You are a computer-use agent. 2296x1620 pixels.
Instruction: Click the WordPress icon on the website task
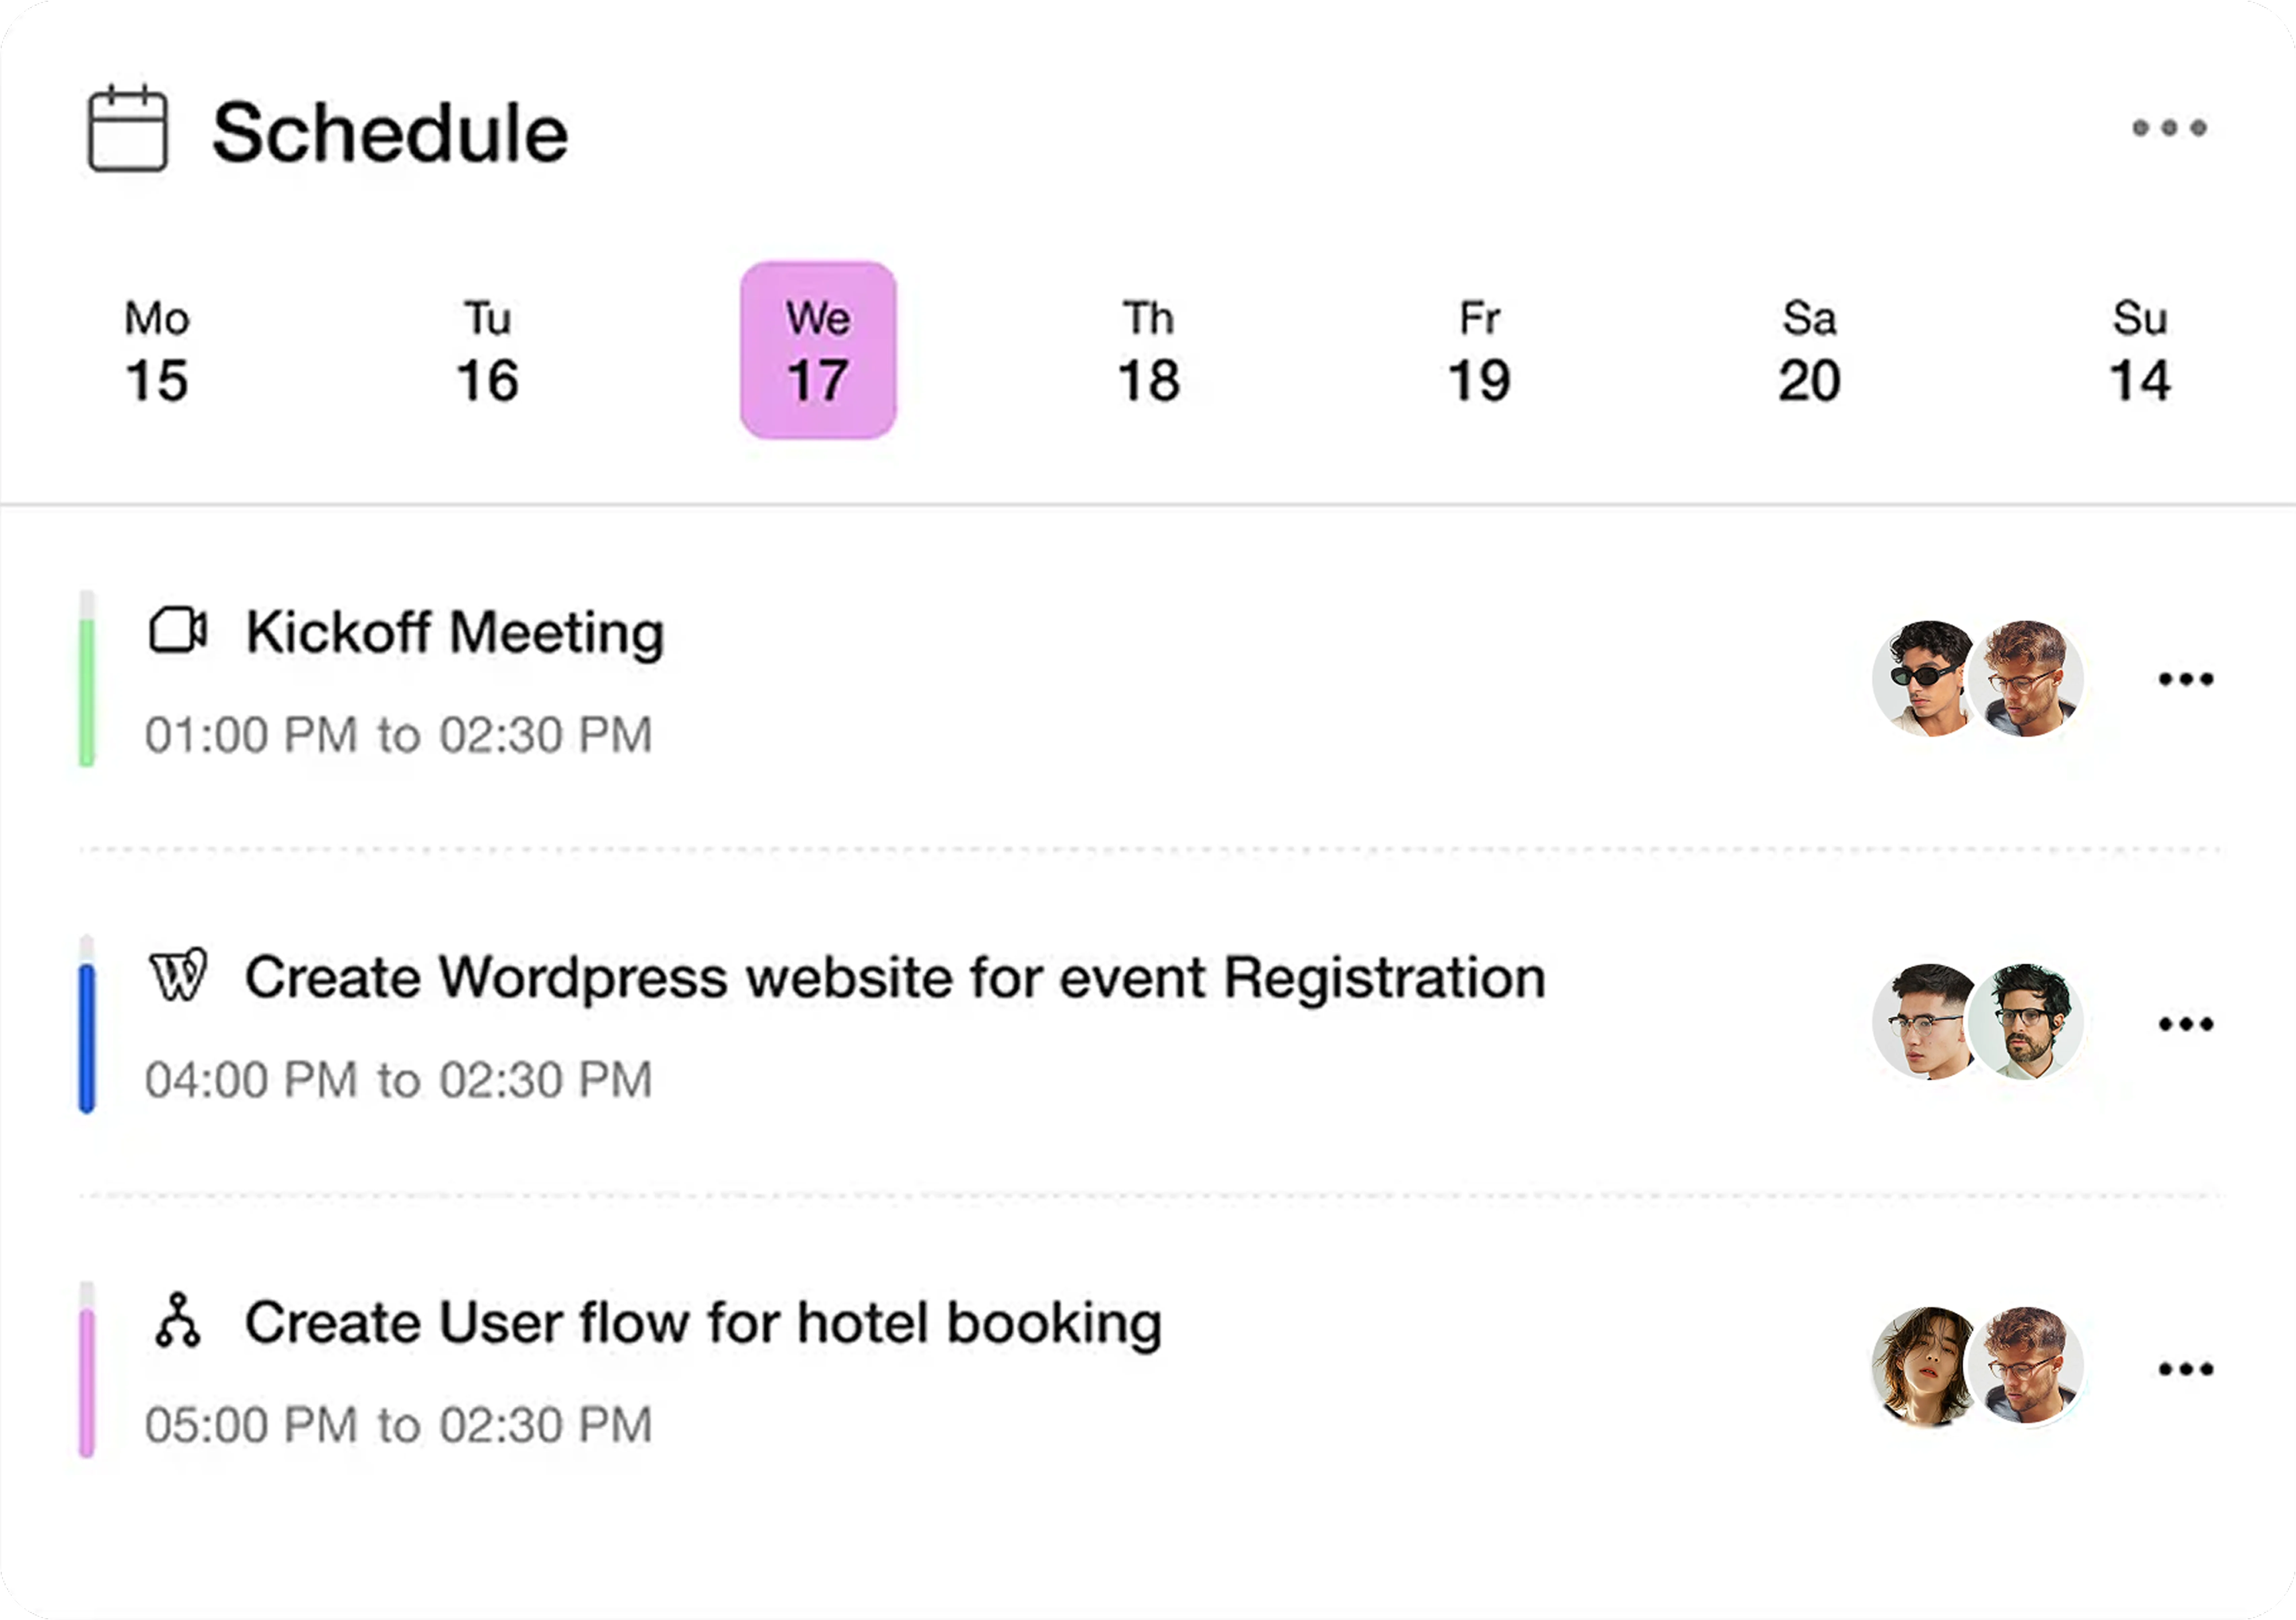pos(178,976)
